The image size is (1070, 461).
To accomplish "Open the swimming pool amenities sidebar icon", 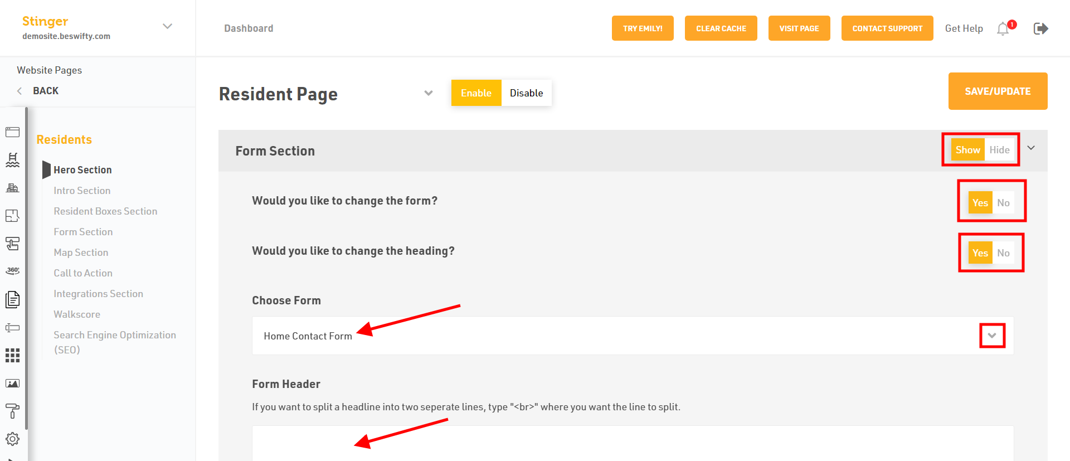I will tap(12, 160).
